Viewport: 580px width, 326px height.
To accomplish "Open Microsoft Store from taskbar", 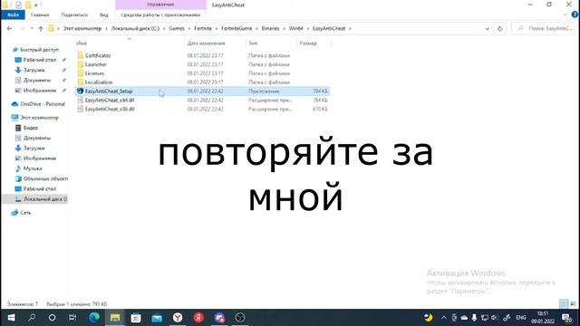I will [x=136, y=318].
